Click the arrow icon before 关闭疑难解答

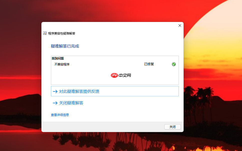point(55,103)
